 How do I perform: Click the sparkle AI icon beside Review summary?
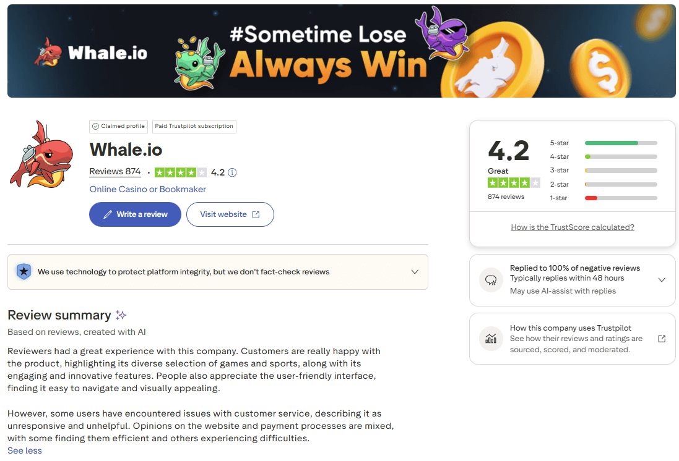[x=121, y=315]
